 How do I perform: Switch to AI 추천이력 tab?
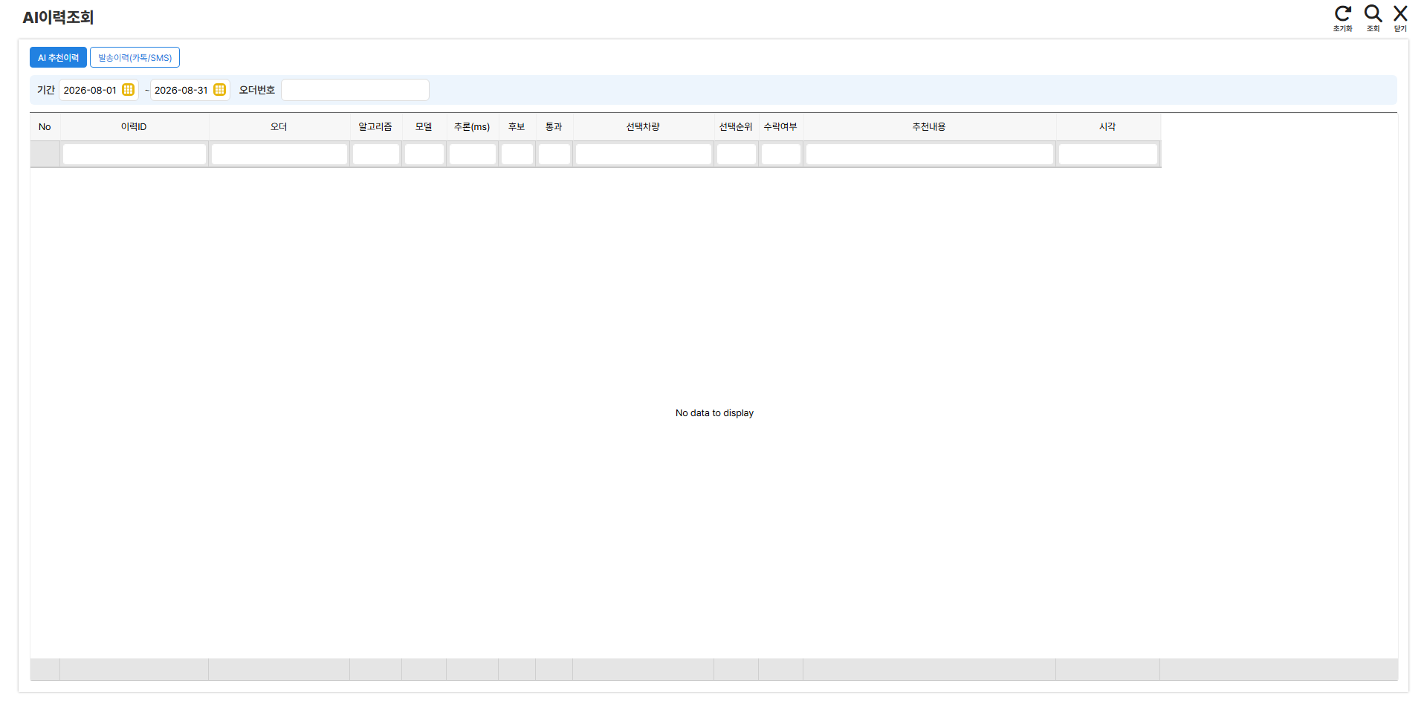point(58,57)
